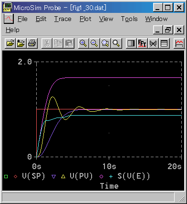Click the 10s x-axis label

point(109,166)
